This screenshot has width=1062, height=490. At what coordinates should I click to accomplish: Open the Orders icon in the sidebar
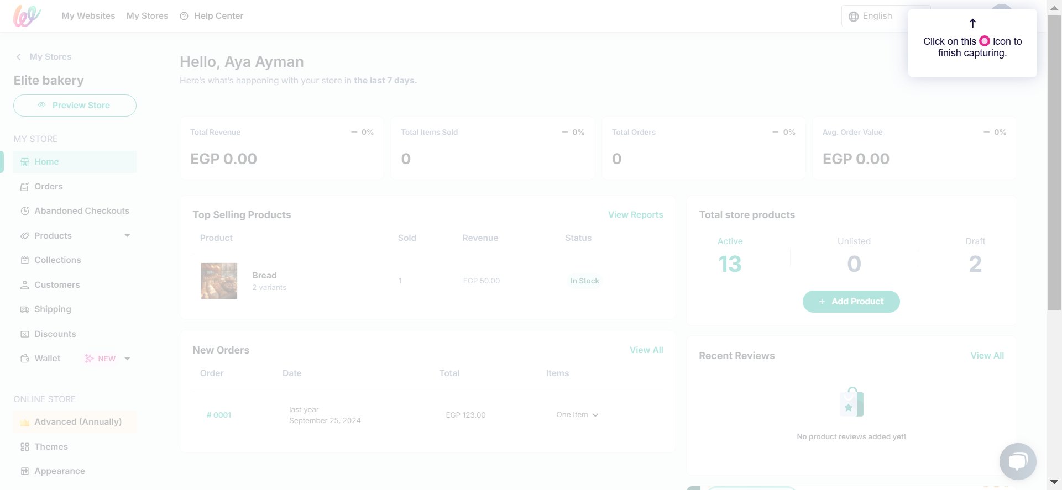click(24, 187)
